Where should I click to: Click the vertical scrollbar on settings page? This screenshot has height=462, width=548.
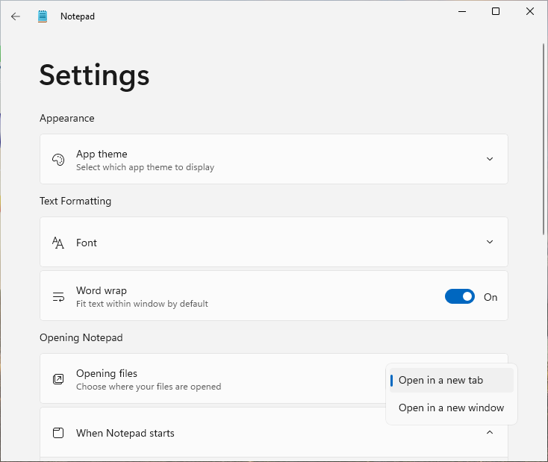click(x=544, y=139)
